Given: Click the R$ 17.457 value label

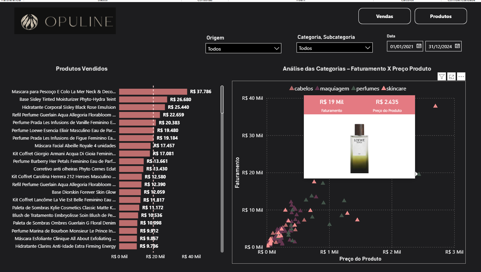Looking at the screenshot, I should point(164,146).
